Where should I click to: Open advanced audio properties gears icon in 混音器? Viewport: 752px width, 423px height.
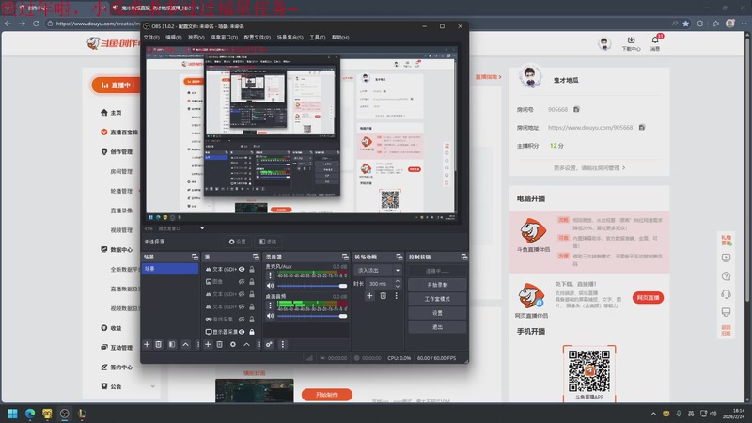tap(269, 344)
